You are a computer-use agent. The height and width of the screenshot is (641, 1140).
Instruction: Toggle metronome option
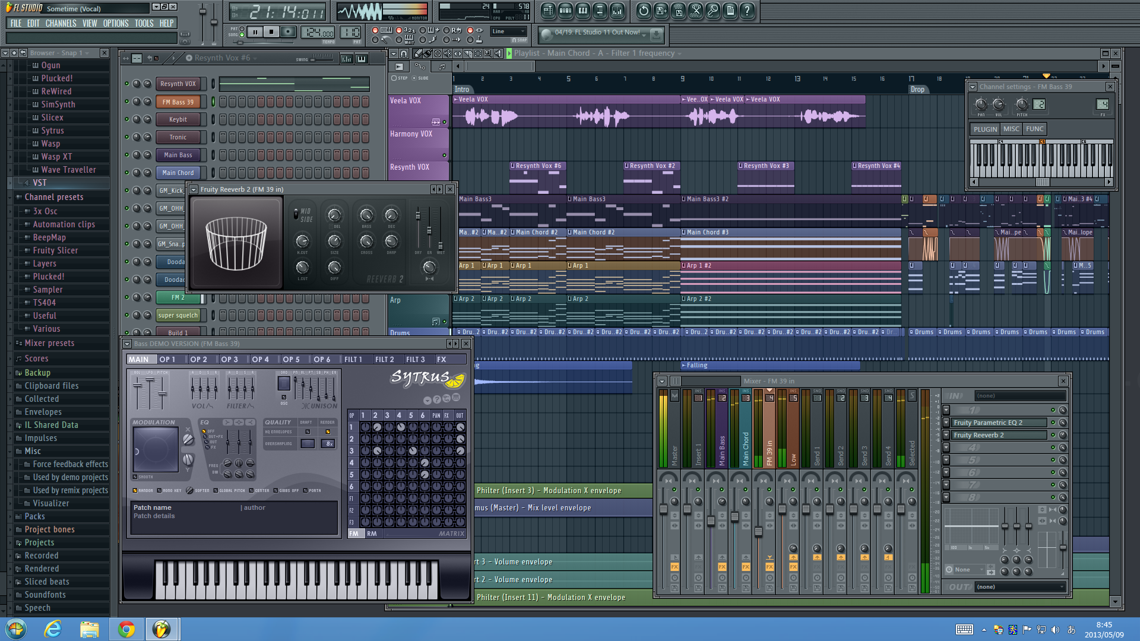tap(375, 40)
